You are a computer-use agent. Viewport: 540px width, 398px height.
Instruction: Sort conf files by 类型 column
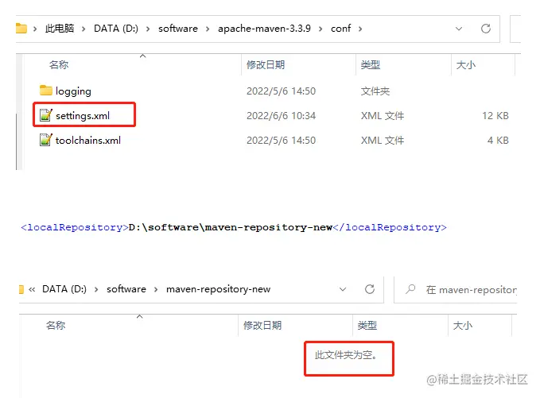371,64
